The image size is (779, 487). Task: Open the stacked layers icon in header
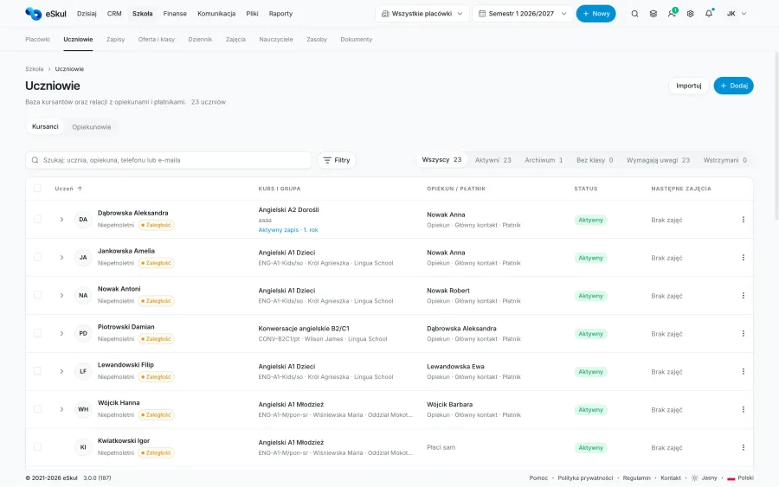[x=653, y=14]
